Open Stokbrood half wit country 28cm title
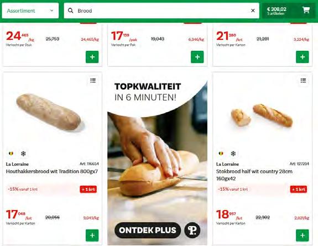The width and height of the screenshot is (318, 246). 254,175
